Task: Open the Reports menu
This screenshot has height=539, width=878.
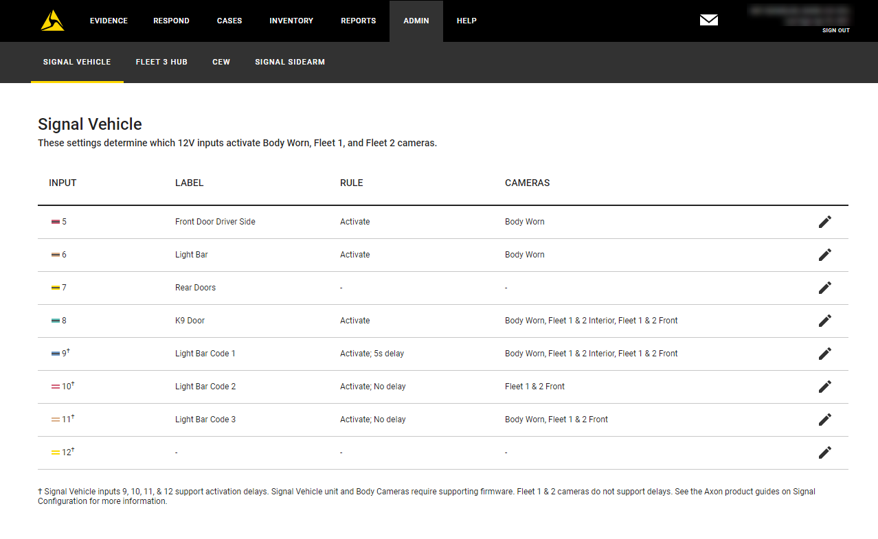Action: point(359,21)
